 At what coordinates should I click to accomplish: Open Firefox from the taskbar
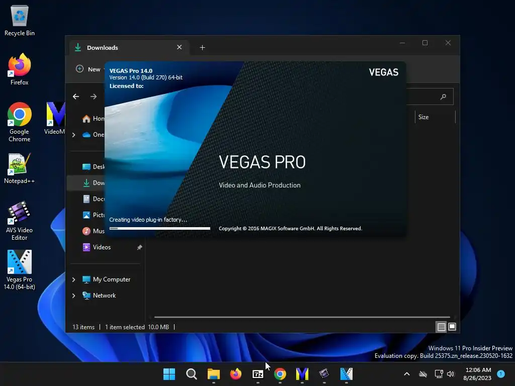pos(235,374)
